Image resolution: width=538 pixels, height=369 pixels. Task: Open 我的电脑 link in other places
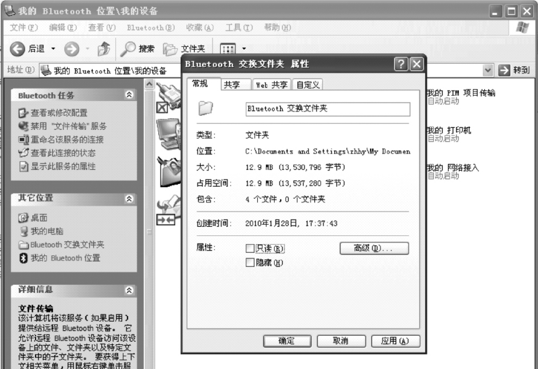tap(47, 231)
